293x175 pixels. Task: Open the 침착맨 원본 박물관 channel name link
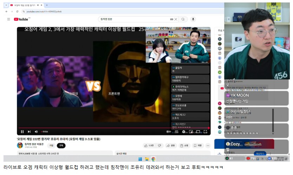34,144
